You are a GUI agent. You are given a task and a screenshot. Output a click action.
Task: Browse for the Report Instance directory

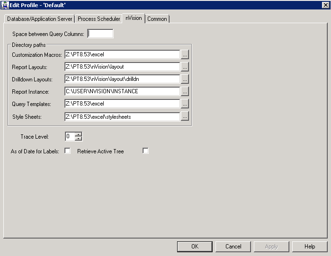pyautogui.click(x=185, y=91)
